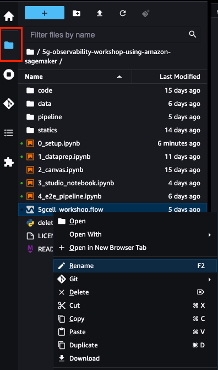Select the 3_studio_notebook.ipynb notebook
Screen dimensions: 218x370
(113, 183)
